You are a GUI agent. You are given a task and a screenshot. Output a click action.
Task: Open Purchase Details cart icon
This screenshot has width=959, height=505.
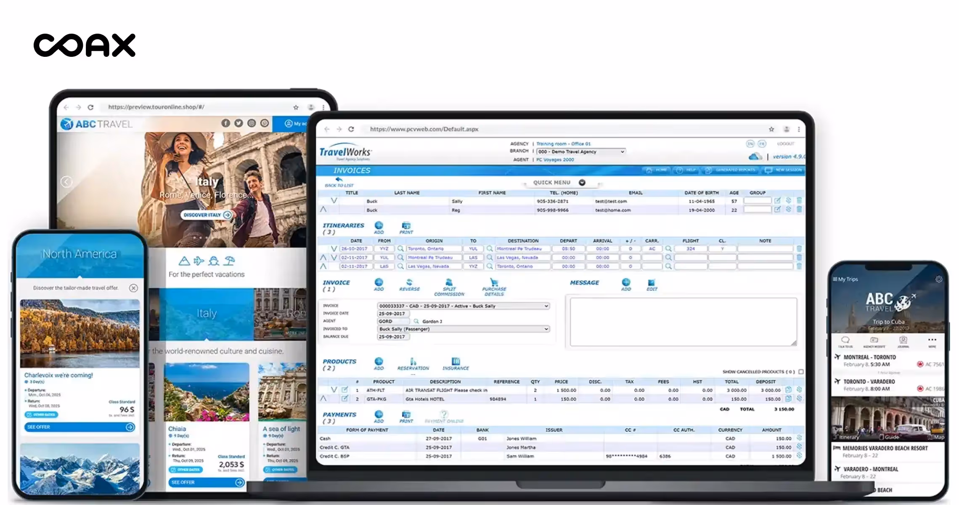[x=494, y=283]
